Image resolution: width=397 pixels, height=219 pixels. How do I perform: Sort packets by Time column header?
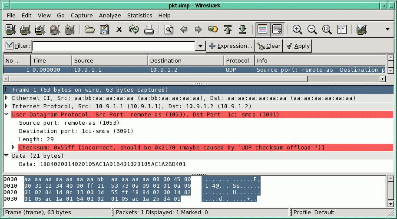(51, 61)
